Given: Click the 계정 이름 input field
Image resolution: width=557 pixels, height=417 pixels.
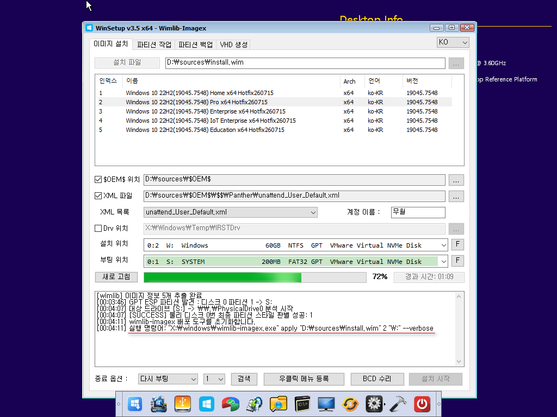Looking at the screenshot, I should tap(418, 212).
